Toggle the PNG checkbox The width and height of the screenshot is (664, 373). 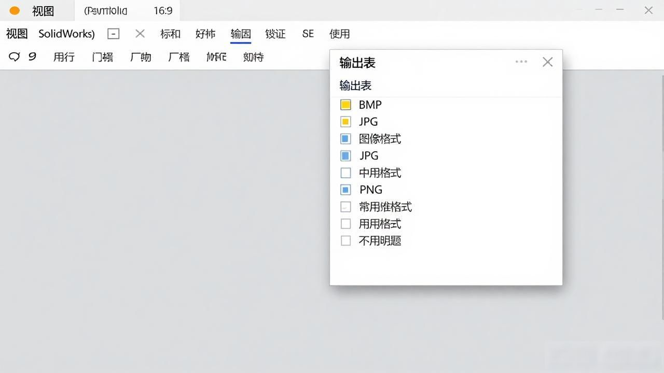click(x=345, y=190)
